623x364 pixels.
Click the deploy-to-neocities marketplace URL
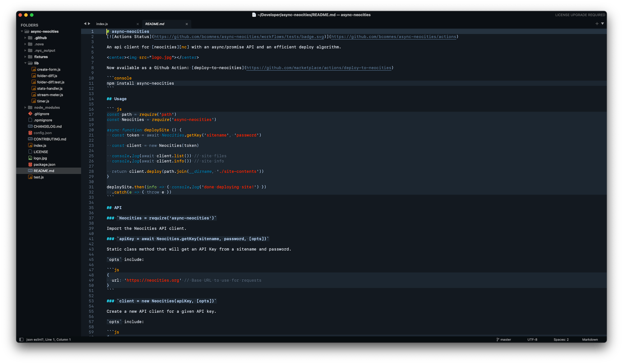pyautogui.click(x=319, y=68)
